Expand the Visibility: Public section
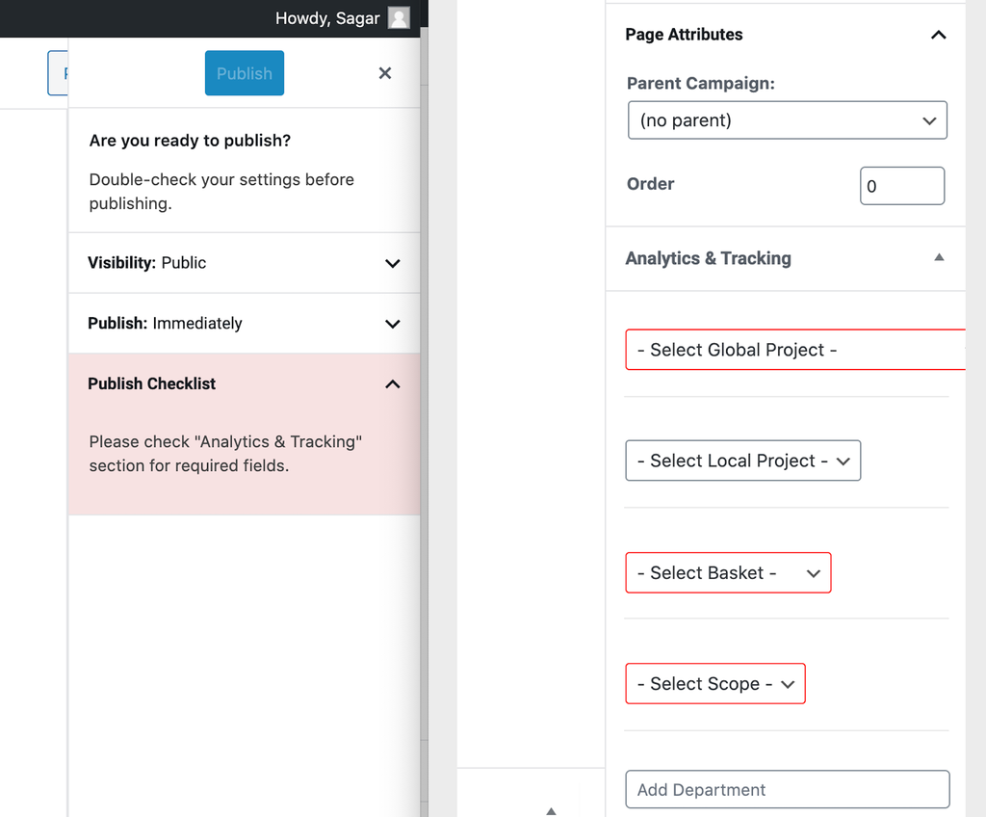The image size is (986, 817). click(244, 263)
